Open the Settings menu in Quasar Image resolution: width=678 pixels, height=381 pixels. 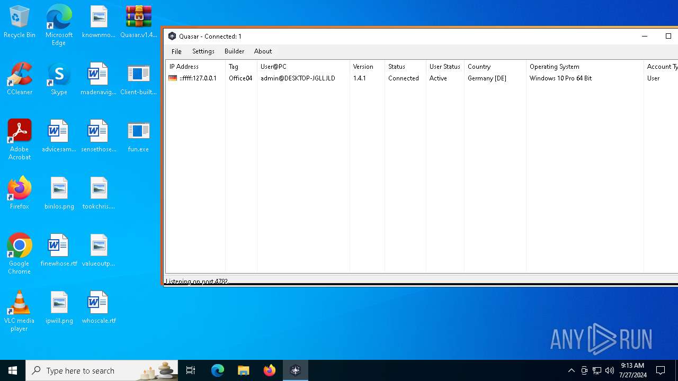[203, 51]
